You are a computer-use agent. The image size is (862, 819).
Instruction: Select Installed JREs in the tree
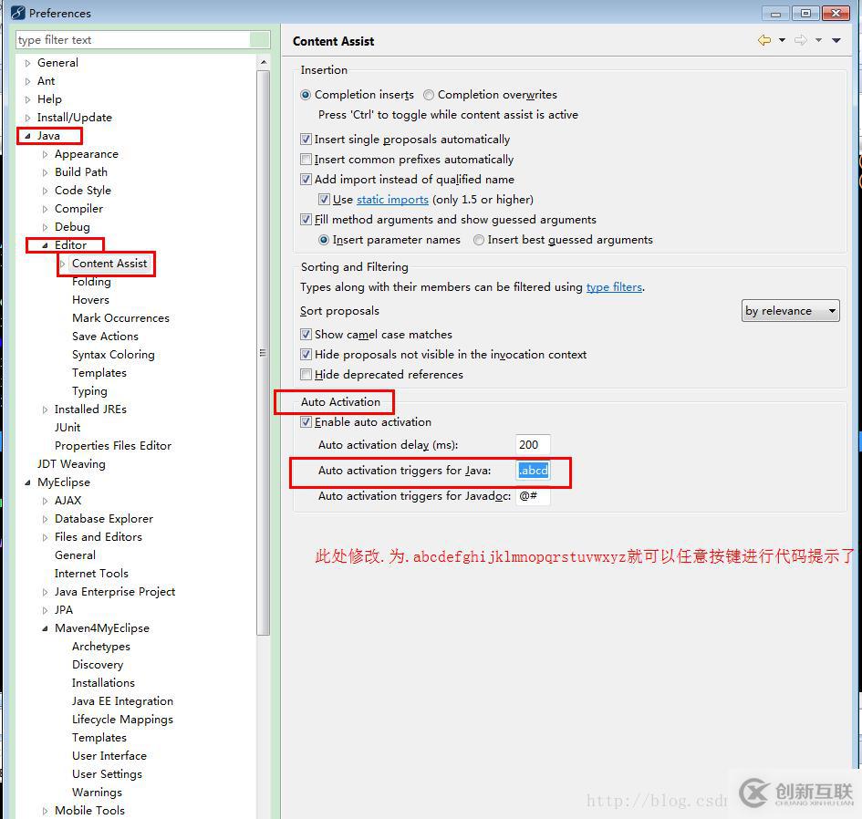tap(90, 409)
